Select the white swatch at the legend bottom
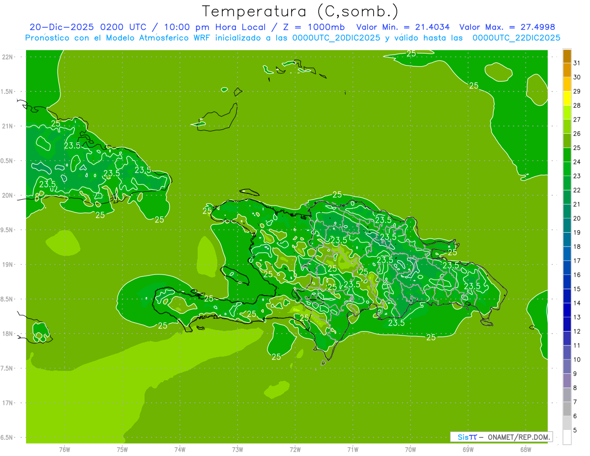Screen dimensions: 590x456 [x=567, y=437]
